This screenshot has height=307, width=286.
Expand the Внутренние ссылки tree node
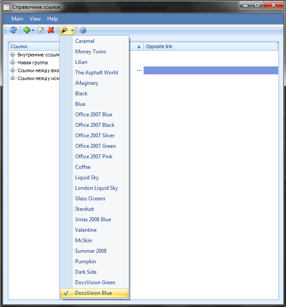(12, 55)
